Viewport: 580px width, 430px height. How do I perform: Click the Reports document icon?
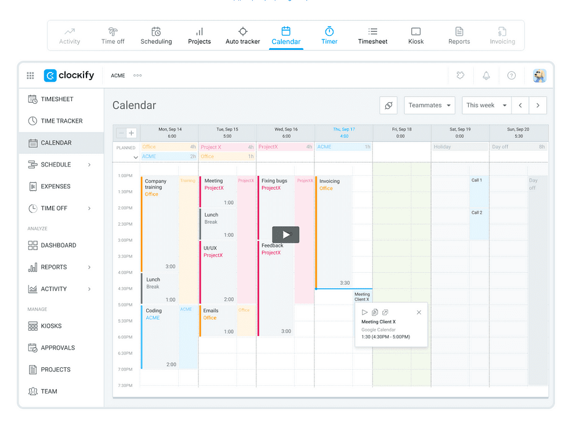click(x=459, y=31)
